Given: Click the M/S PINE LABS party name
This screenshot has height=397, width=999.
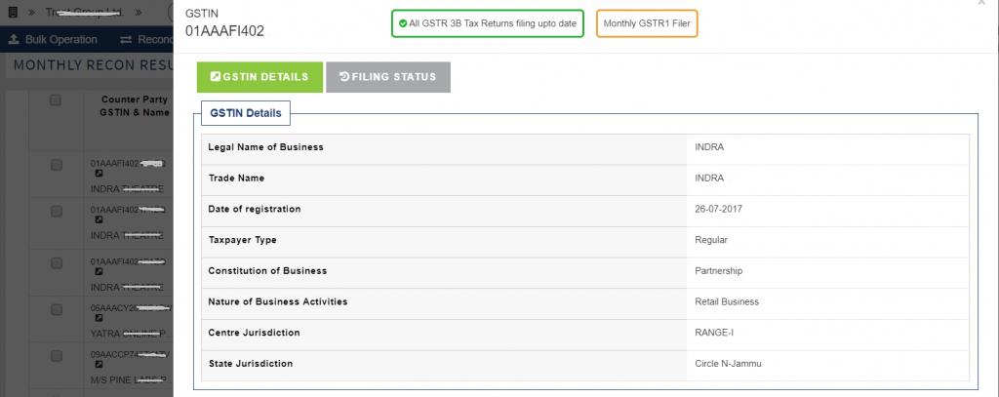Looking at the screenshot, I should 131,380.
